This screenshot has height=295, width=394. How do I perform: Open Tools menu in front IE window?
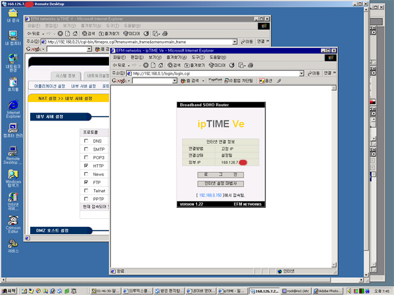tap(198, 57)
